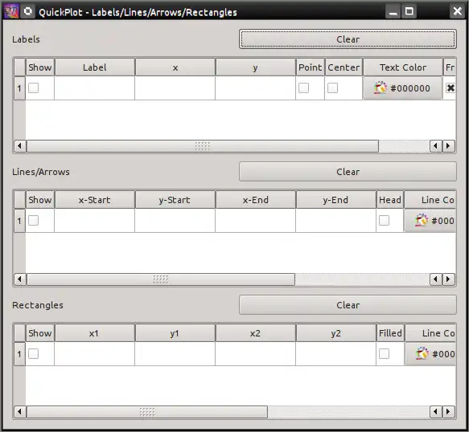Click the QuickPlot application icon in title bar
This screenshot has height=432, width=469.
point(11,12)
